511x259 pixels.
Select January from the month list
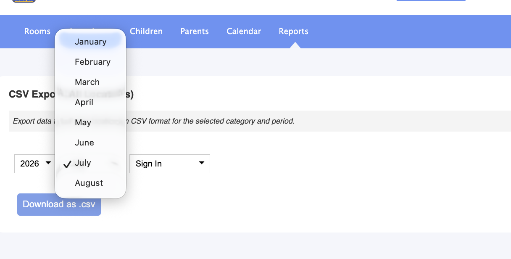pos(90,42)
